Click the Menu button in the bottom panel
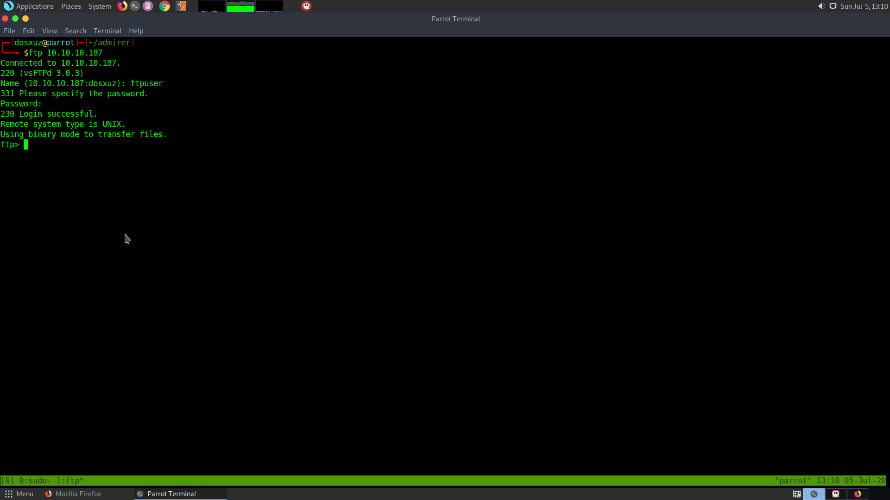Image resolution: width=890 pixels, height=500 pixels. (x=19, y=494)
